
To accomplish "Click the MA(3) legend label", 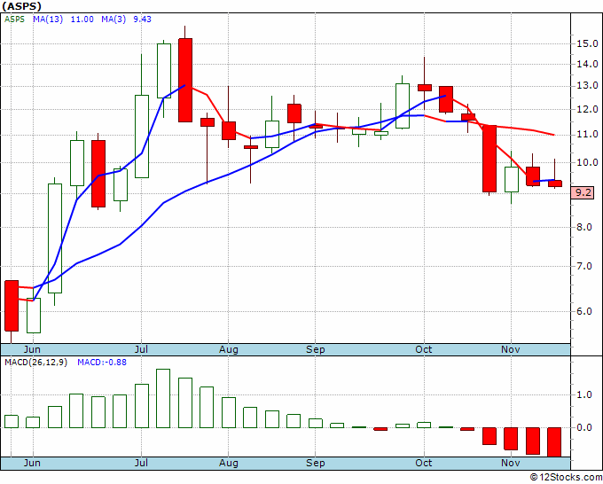I will pos(114,20).
